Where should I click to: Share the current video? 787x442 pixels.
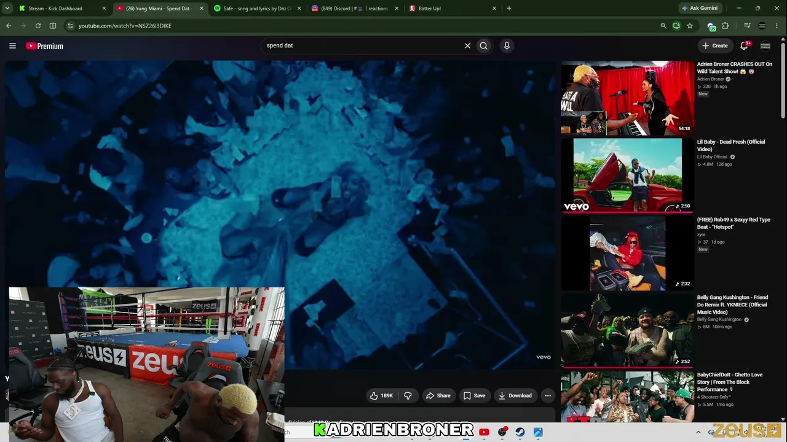(x=438, y=395)
